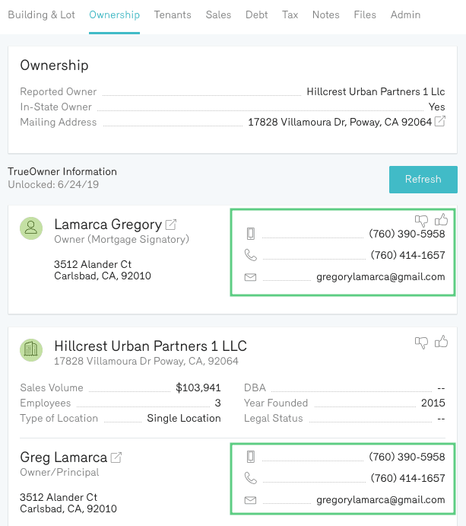Click (760) 414-1657 in Lamarca Gregory card
This screenshot has height=526, width=466.
(x=407, y=256)
